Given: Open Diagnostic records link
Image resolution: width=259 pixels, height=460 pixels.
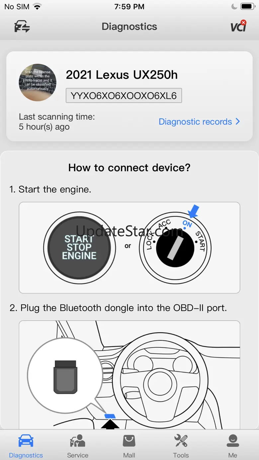Looking at the screenshot, I should coord(195,122).
